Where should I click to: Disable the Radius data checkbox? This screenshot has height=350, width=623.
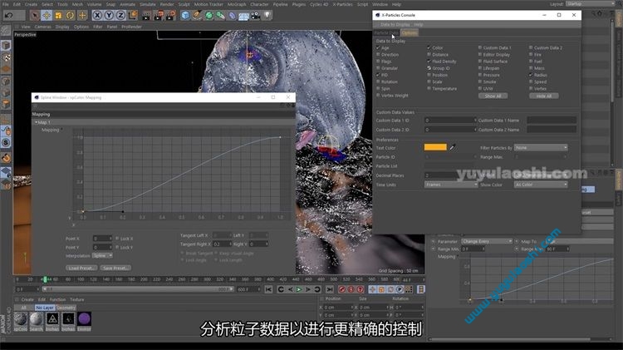click(531, 75)
